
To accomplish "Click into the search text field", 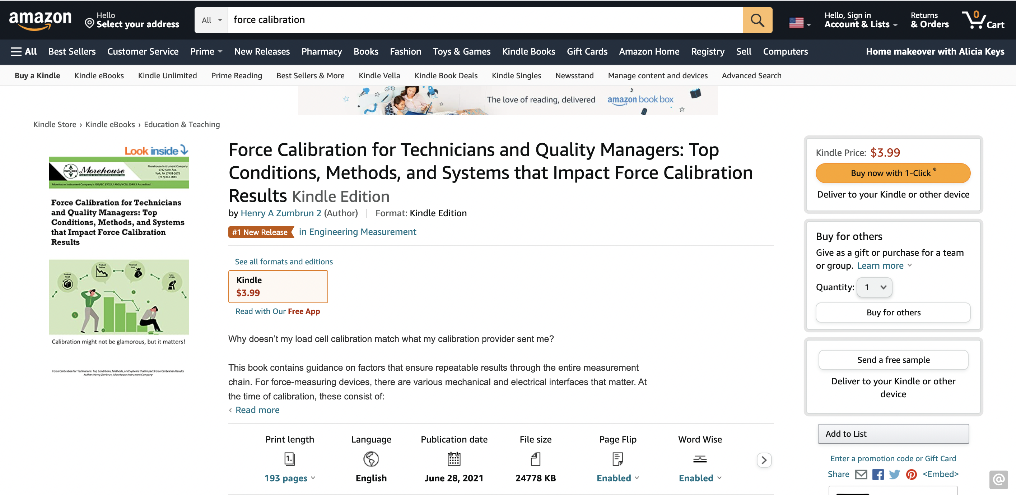I will (x=485, y=20).
